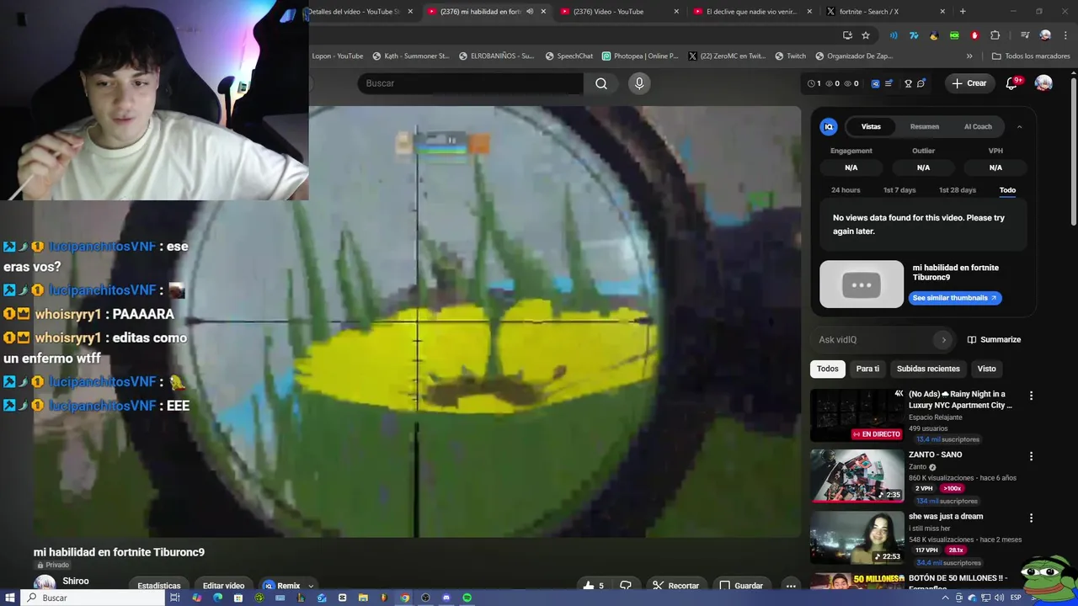Screen dimensions: 1078x606
Task: Select 1st 7 days views range
Action: [899, 190]
